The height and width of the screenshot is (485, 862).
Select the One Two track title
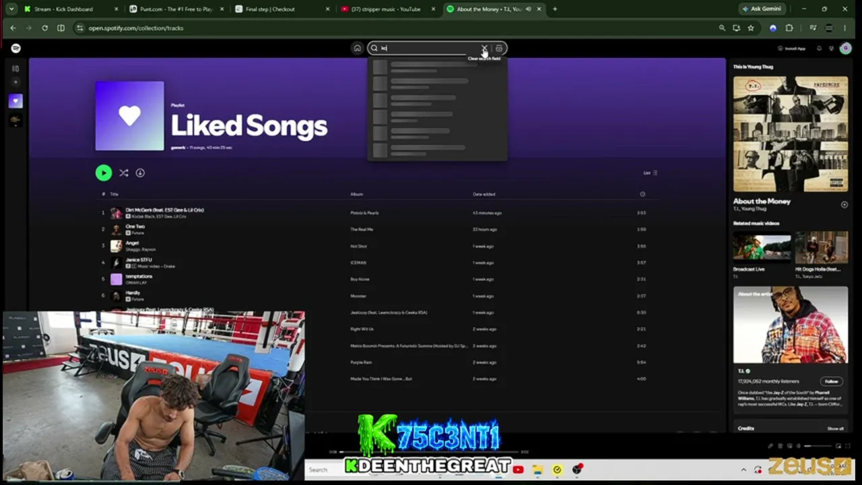pyautogui.click(x=135, y=226)
